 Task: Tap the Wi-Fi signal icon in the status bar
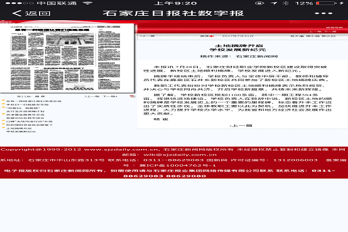(x=87, y=3)
